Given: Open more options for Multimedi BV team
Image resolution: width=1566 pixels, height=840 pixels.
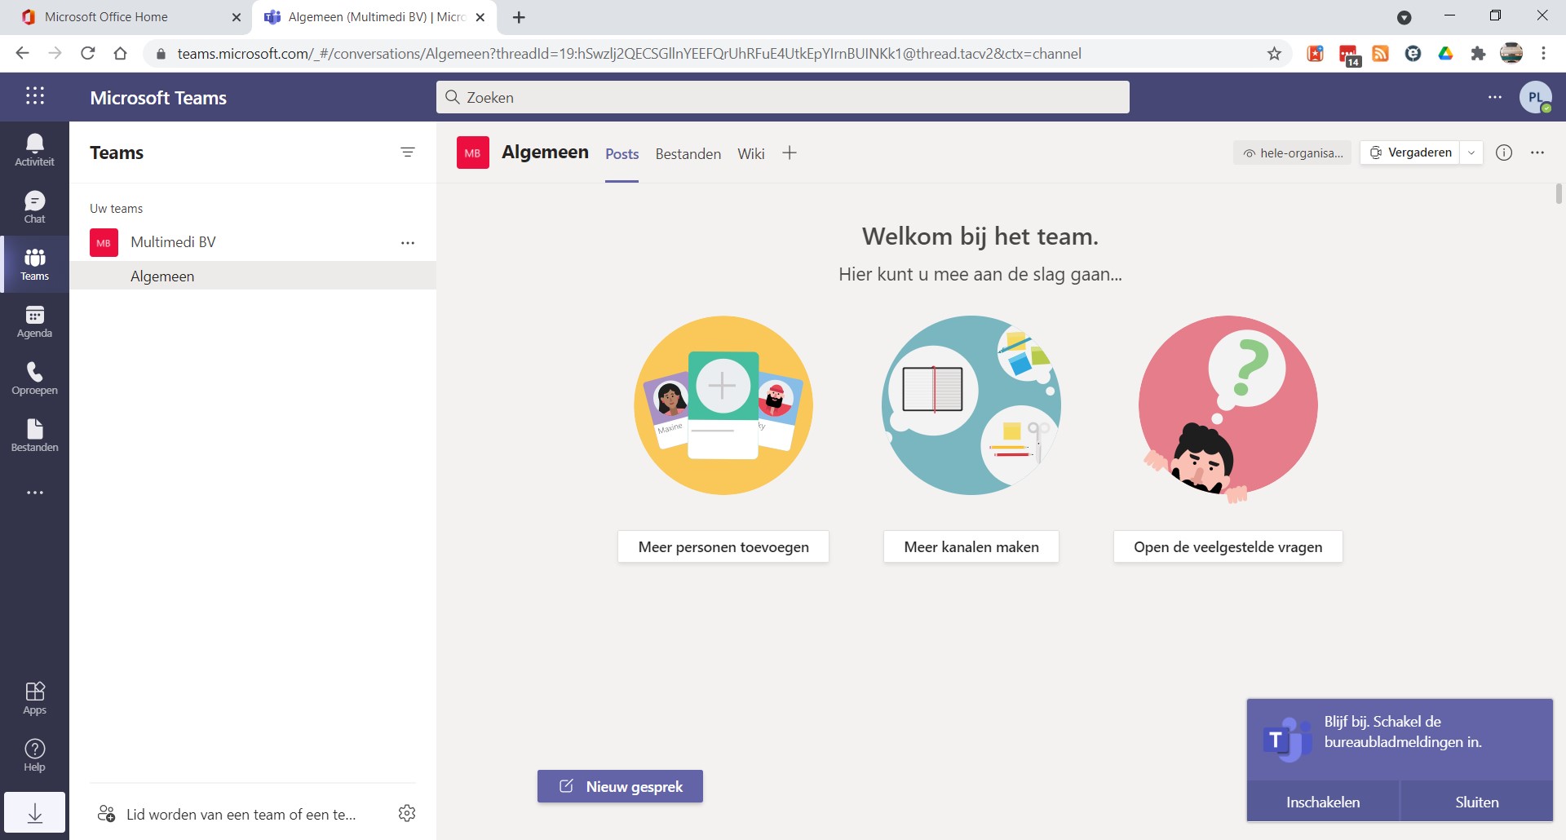Looking at the screenshot, I should [408, 242].
